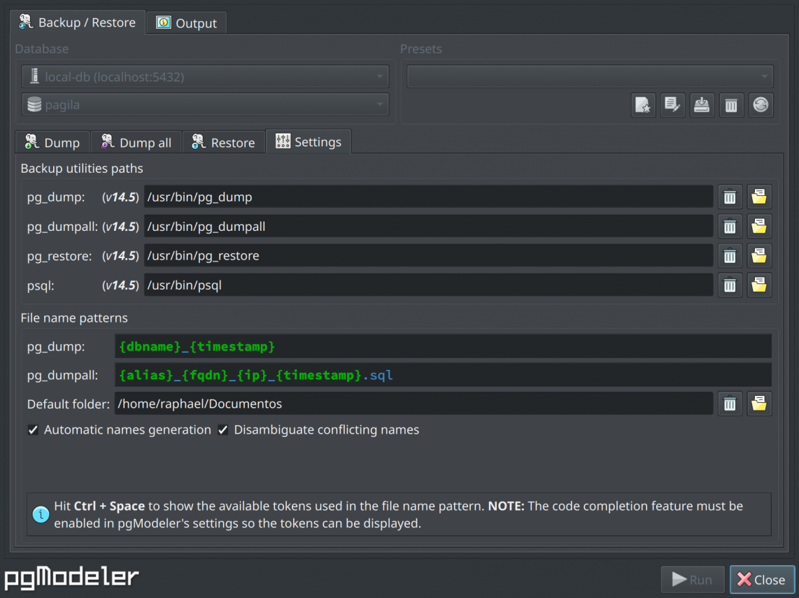Browse for pg_dump executable folder icon

point(759,197)
